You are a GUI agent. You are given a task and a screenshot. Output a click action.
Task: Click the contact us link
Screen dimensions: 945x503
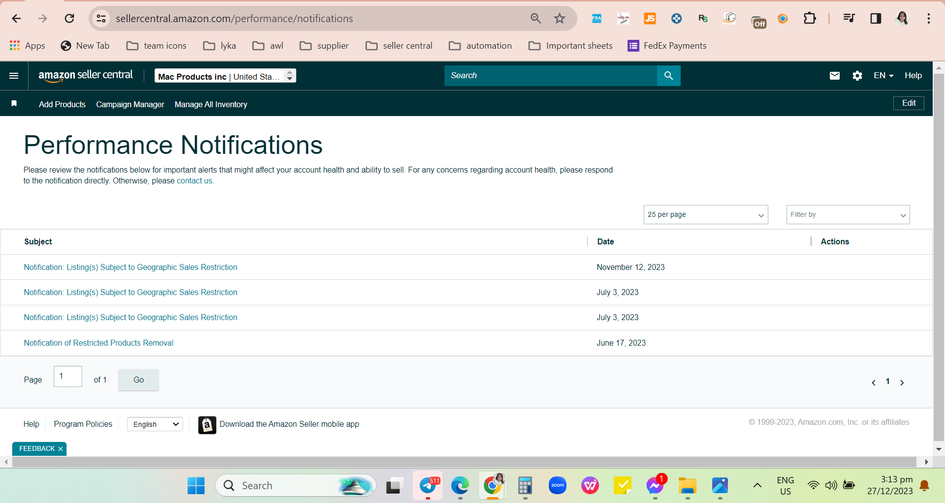195,180
